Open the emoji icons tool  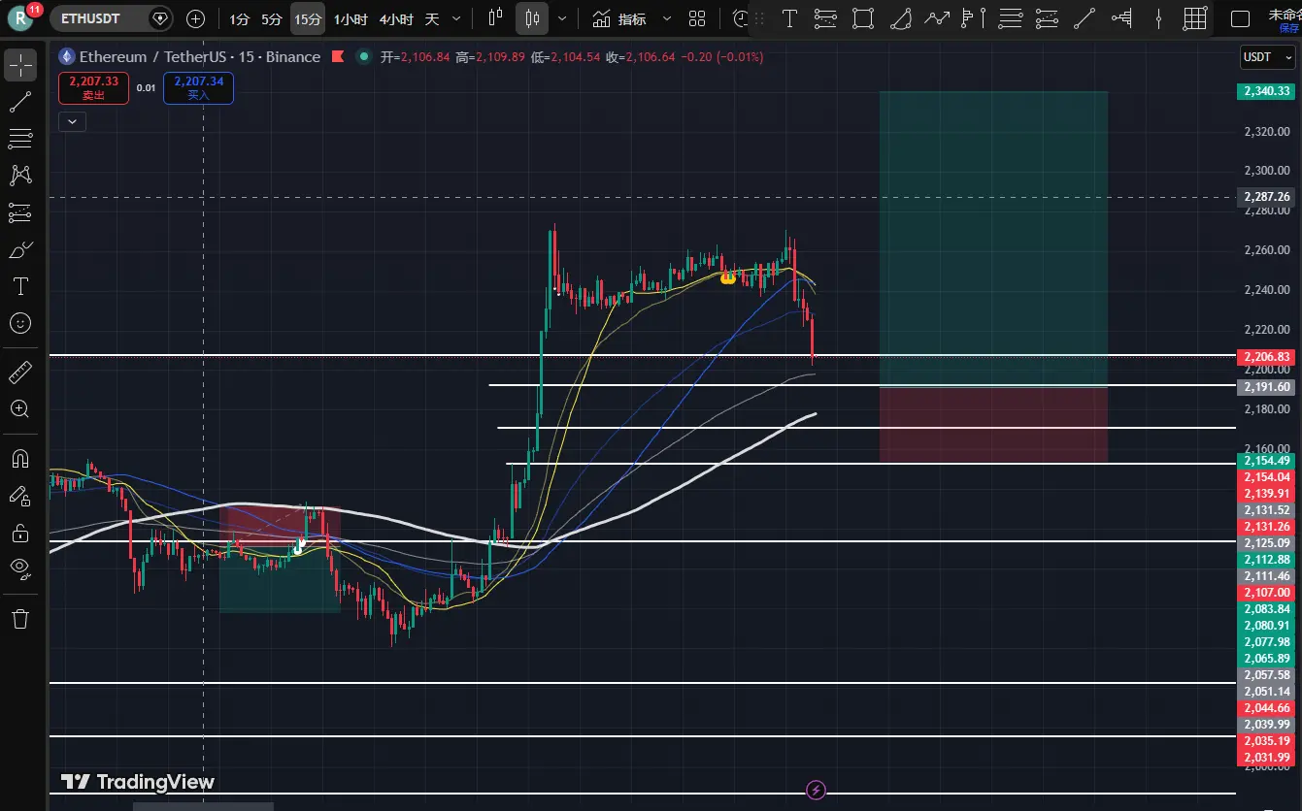pyautogui.click(x=20, y=323)
